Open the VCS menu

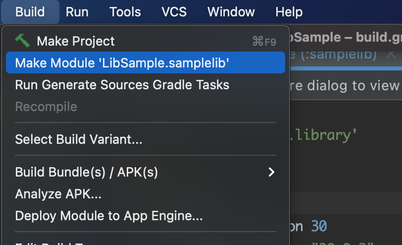[174, 12]
